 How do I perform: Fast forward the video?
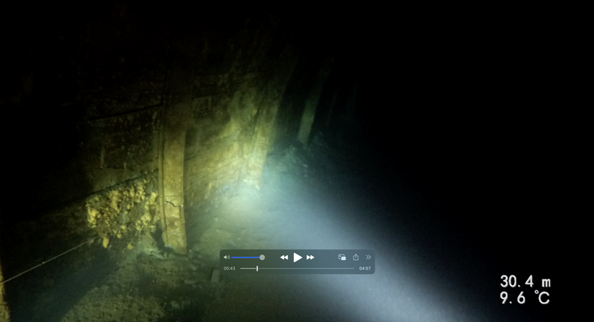310,258
